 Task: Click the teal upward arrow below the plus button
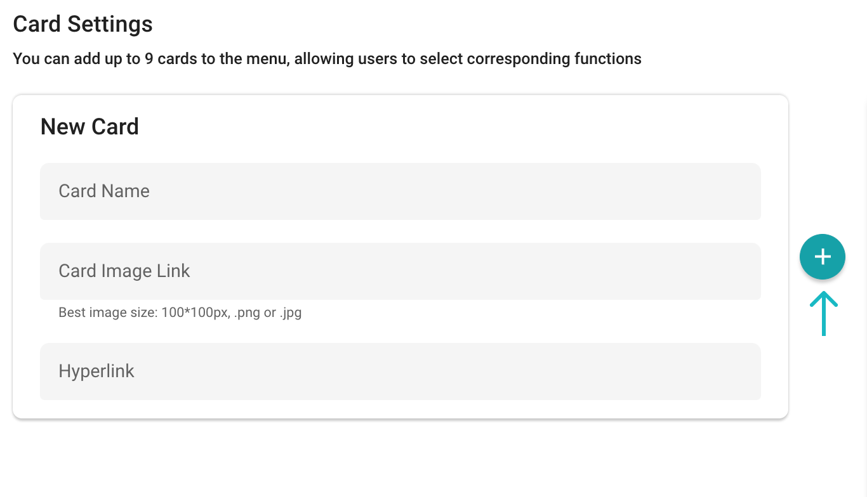tap(824, 313)
